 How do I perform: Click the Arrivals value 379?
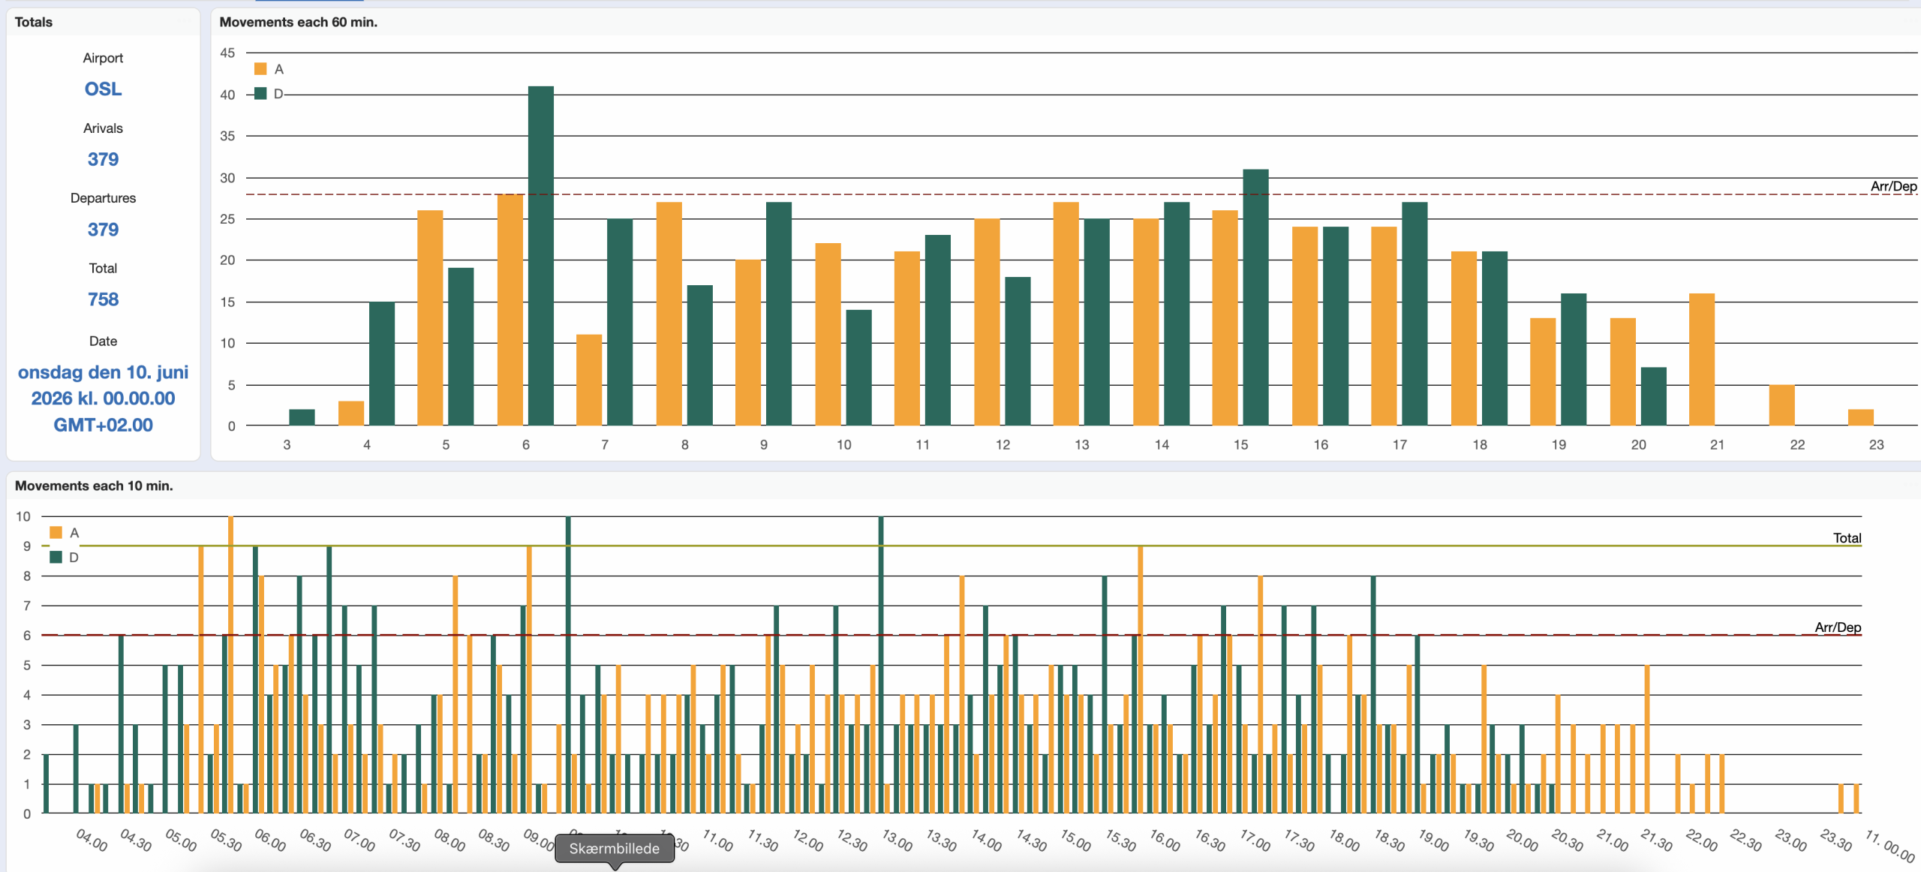(x=103, y=159)
